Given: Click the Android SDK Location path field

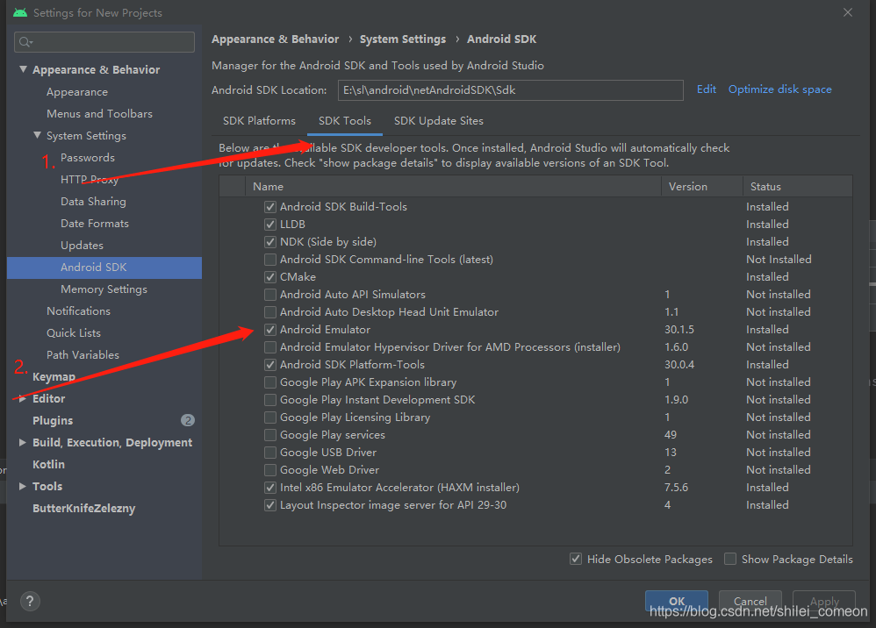Looking at the screenshot, I should click(x=511, y=89).
